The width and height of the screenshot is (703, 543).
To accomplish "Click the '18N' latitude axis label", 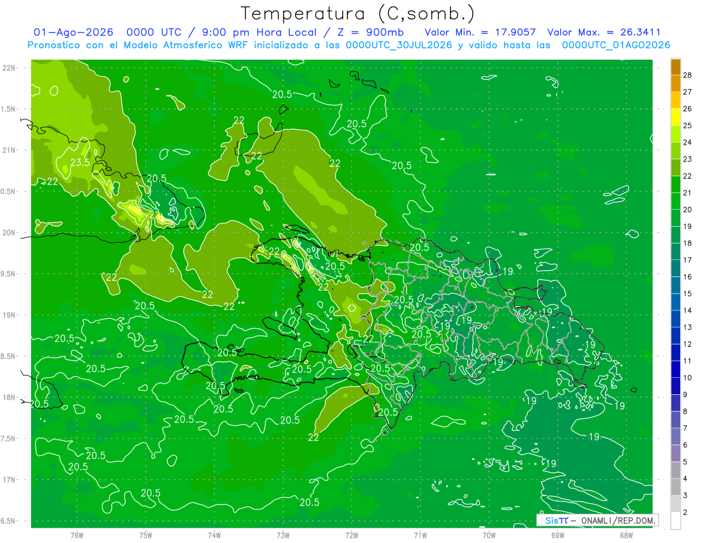I will (10, 398).
